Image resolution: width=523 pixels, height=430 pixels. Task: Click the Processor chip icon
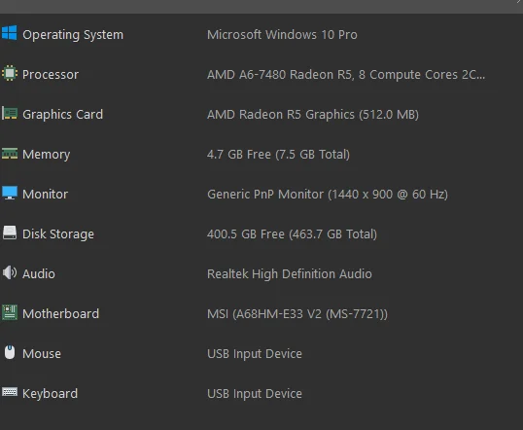pyautogui.click(x=10, y=73)
